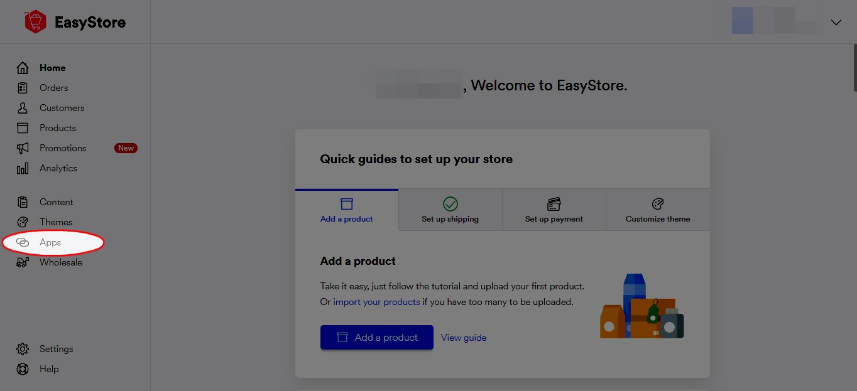Open the Products page
857x391 pixels.
pos(57,127)
